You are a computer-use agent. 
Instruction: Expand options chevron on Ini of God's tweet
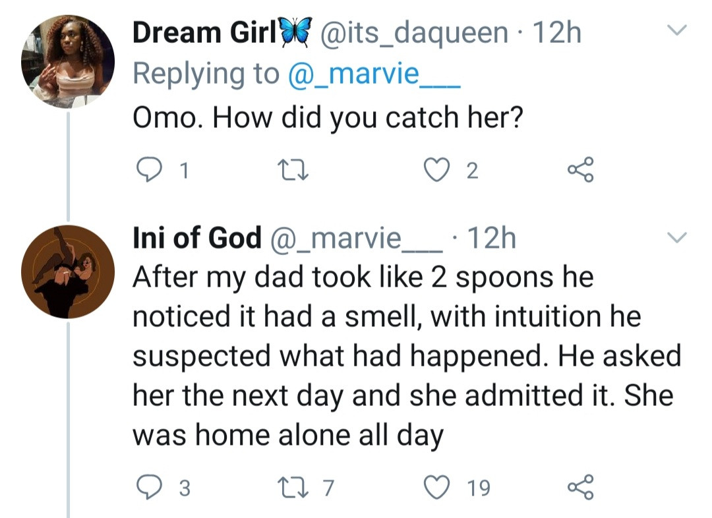(678, 237)
